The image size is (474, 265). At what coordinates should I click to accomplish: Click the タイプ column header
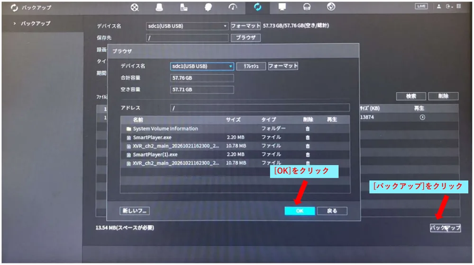click(269, 120)
